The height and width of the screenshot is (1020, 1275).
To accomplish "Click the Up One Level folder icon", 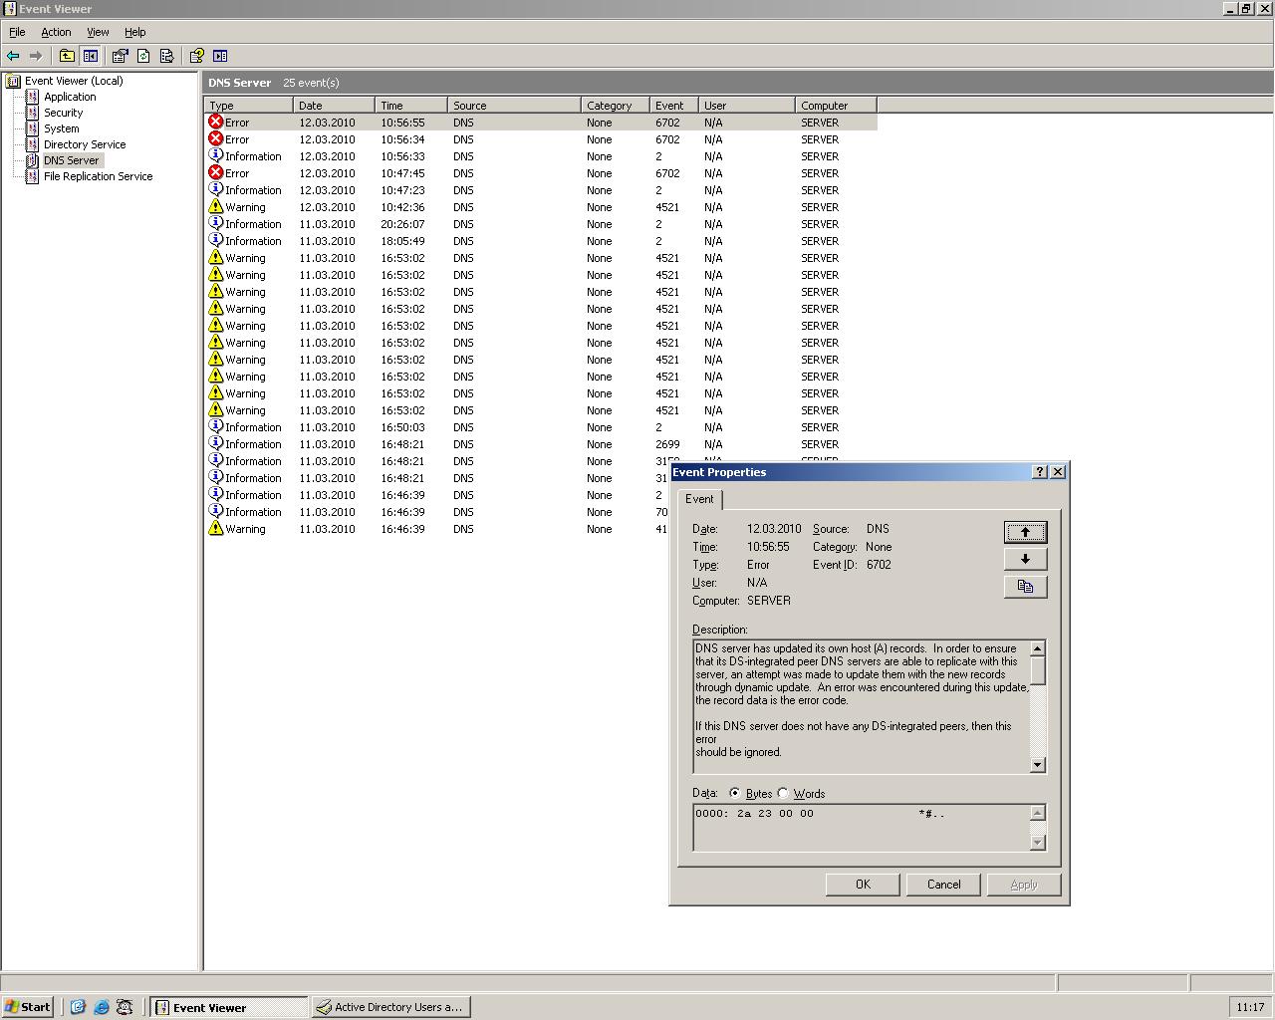I will pos(67,56).
